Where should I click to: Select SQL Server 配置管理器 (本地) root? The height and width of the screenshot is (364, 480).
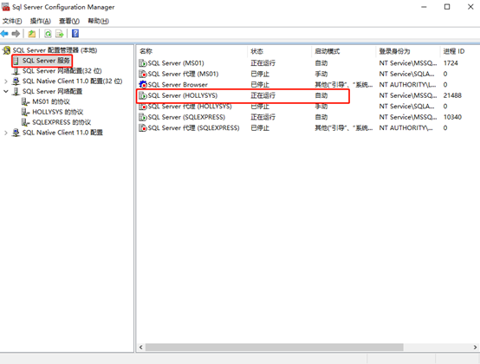(x=55, y=50)
